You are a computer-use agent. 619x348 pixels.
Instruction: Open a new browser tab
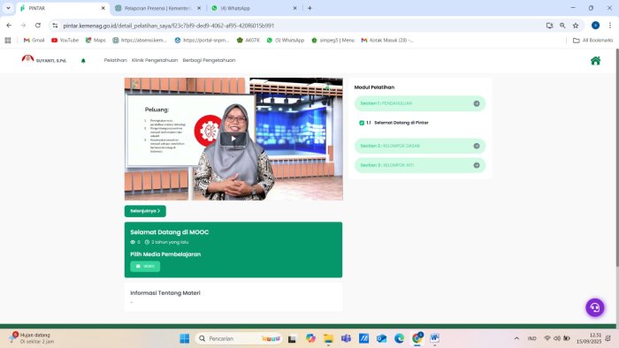(x=309, y=8)
